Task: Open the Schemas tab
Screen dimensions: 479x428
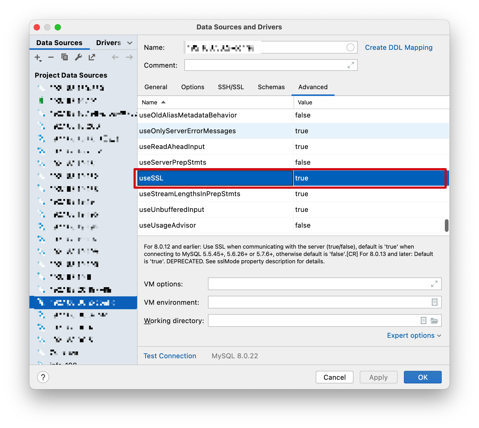Action: (271, 87)
